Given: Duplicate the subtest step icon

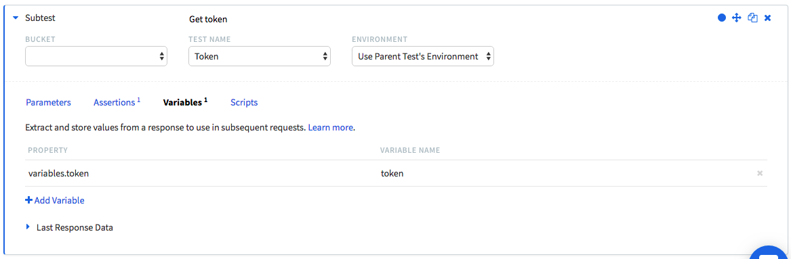Looking at the screenshot, I should [752, 18].
